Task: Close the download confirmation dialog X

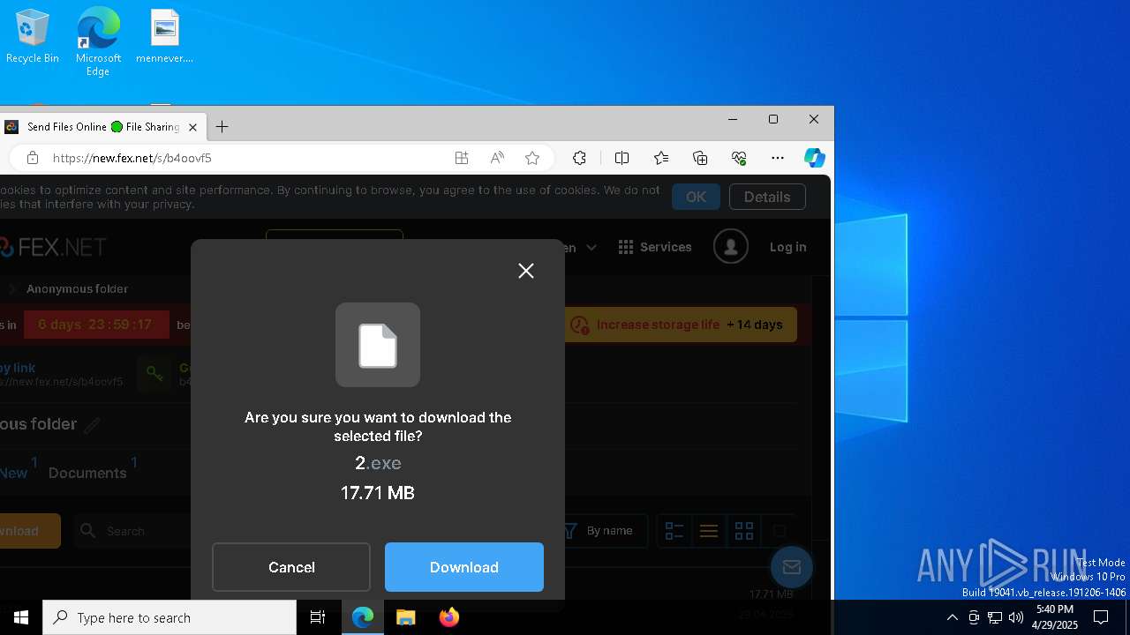Action: pyautogui.click(x=526, y=271)
